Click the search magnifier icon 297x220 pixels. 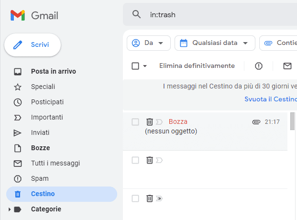(137, 15)
